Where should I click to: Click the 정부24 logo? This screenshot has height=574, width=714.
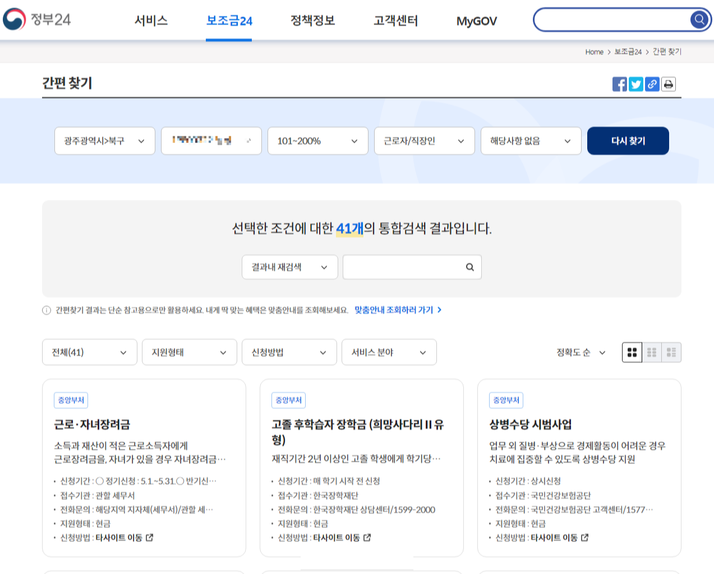tap(38, 20)
